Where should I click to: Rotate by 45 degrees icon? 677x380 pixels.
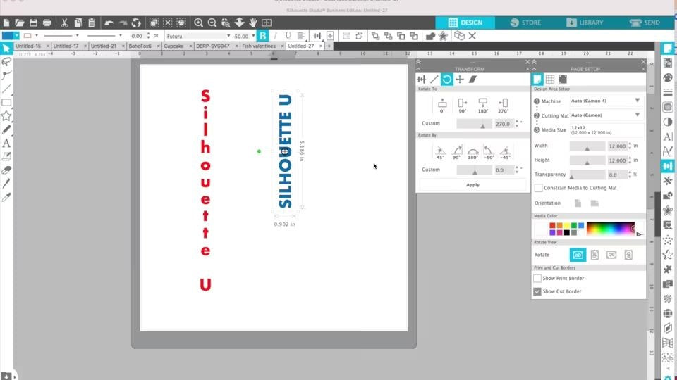pos(440,153)
